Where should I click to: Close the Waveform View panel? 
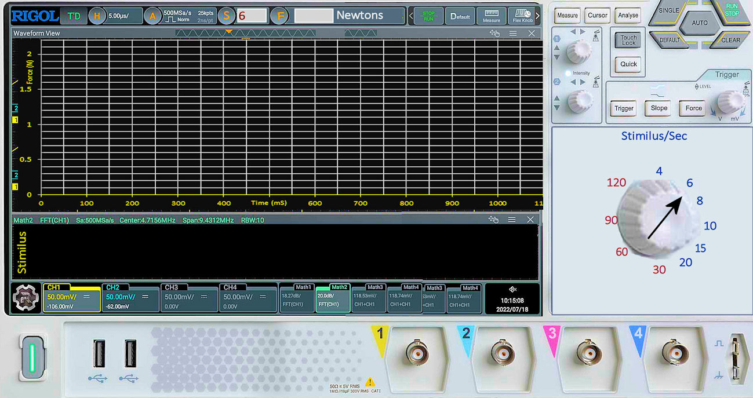tap(532, 33)
